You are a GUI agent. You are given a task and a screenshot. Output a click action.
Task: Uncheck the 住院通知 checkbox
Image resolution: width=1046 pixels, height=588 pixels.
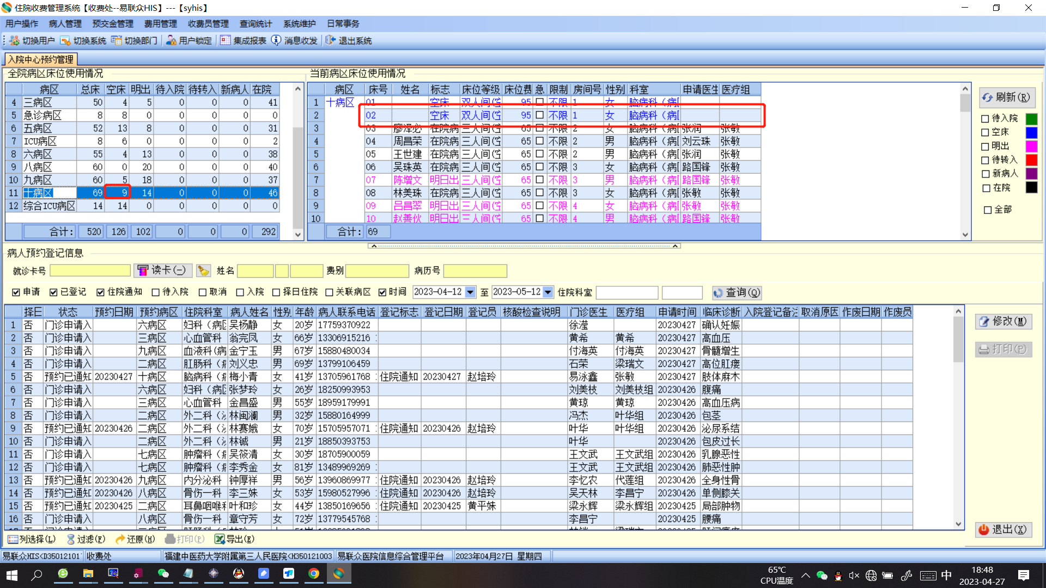click(x=100, y=292)
